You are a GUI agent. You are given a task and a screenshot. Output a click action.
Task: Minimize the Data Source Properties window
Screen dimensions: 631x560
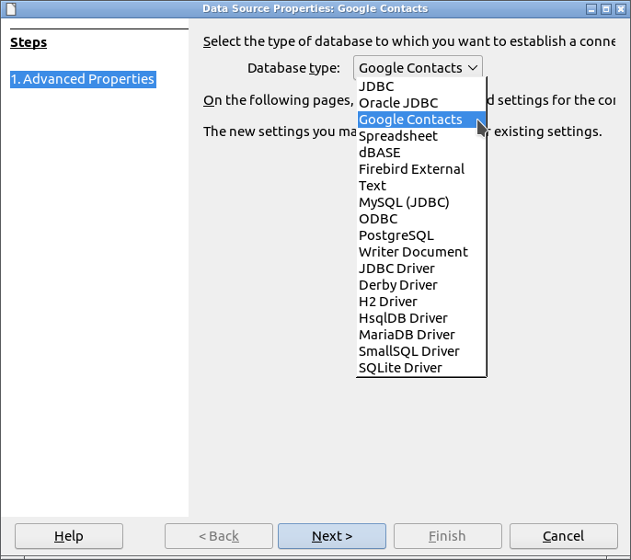tap(591, 9)
